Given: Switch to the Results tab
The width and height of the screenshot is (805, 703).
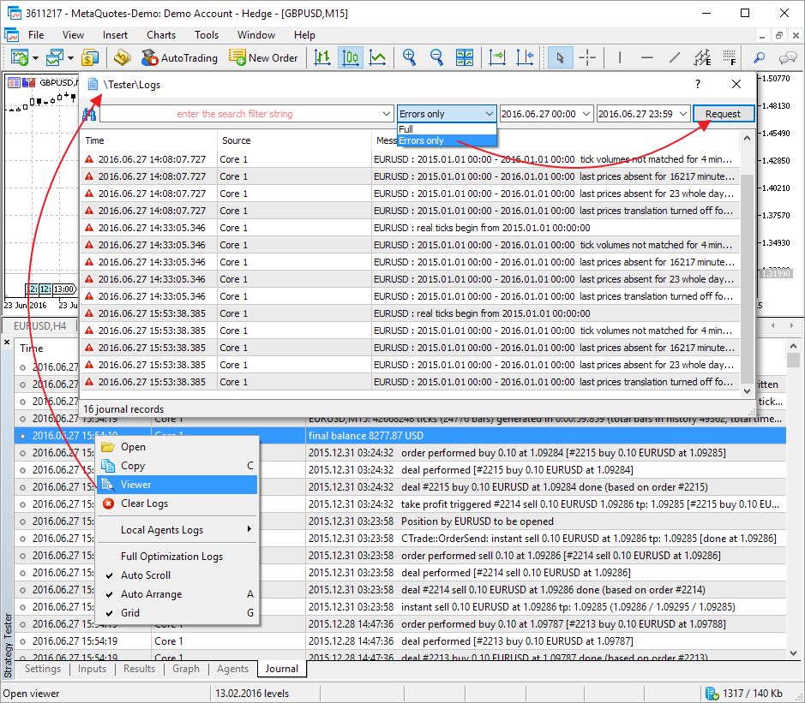Looking at the screenshot, I should [x=139, y=669].
